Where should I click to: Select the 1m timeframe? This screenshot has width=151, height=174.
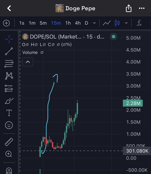32,23
